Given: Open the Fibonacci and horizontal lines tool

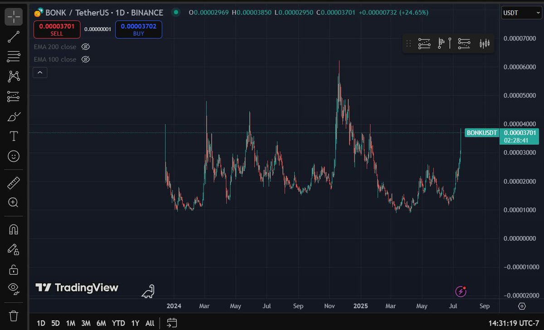Looking at the screenshot, I should [x=14, y=57].
